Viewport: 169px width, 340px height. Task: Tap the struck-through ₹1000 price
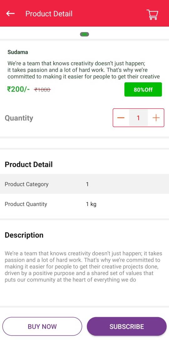click(43, 90)
